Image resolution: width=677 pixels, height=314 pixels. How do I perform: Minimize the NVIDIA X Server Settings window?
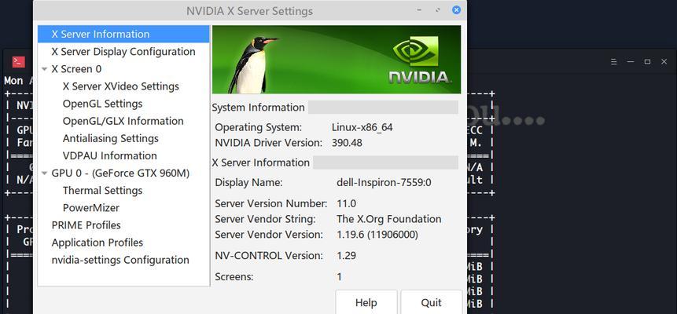click(x=419, y=10)
